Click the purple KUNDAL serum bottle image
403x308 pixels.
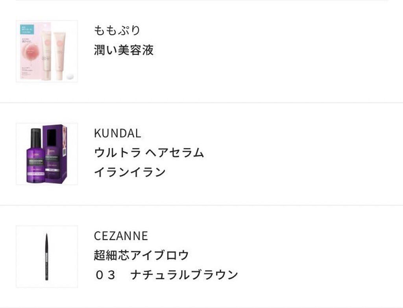coord(36,162)
